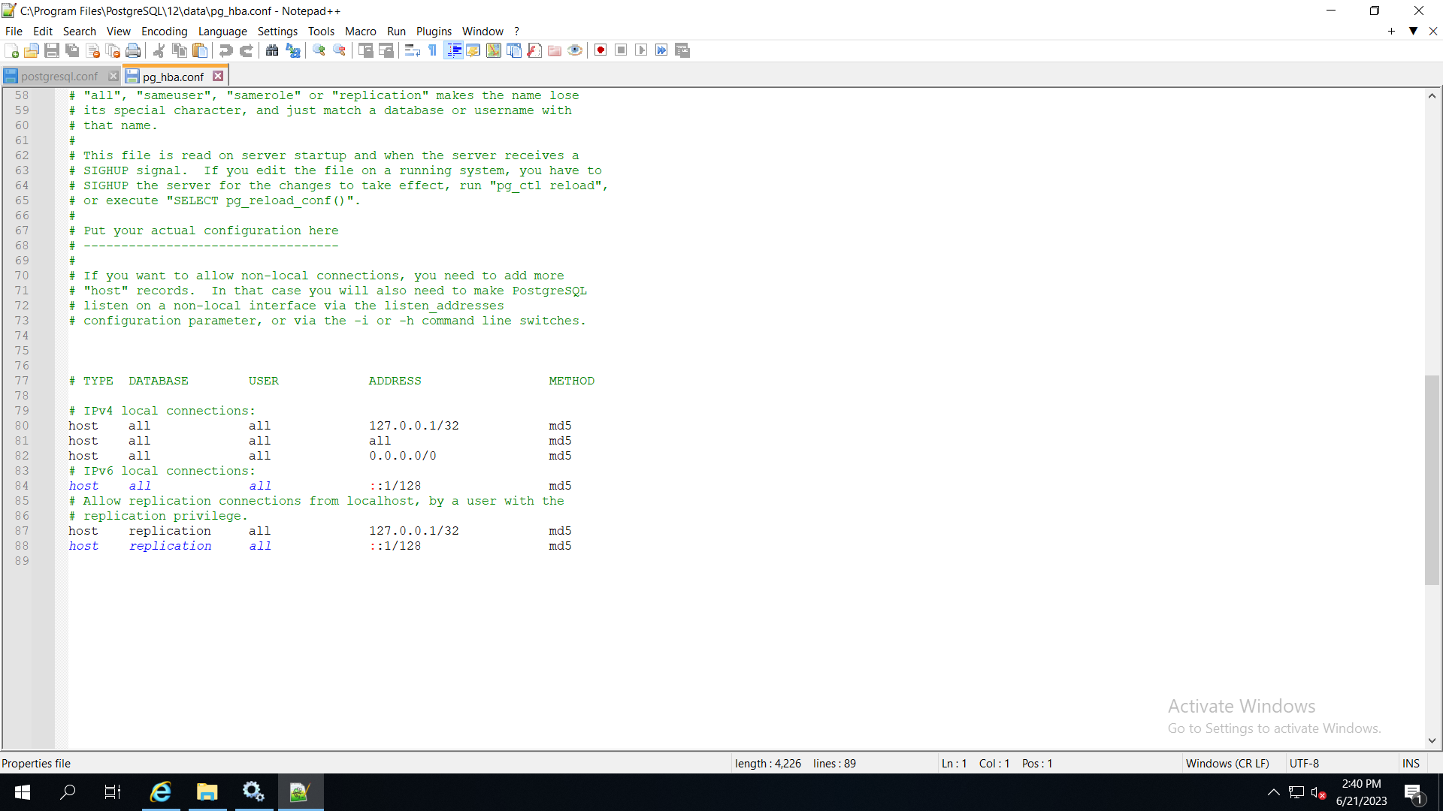Screen dimensions: 1443x811
Task: Start macro recording with red dot icon
Action: tap(600, 50)
